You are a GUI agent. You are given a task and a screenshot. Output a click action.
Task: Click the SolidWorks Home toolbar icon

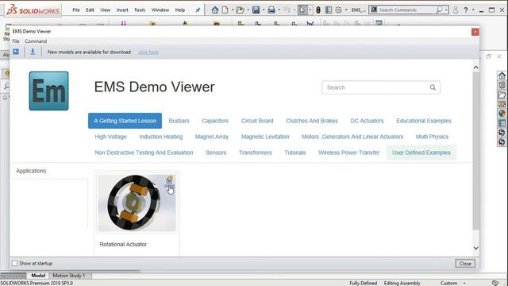[215, 10]
